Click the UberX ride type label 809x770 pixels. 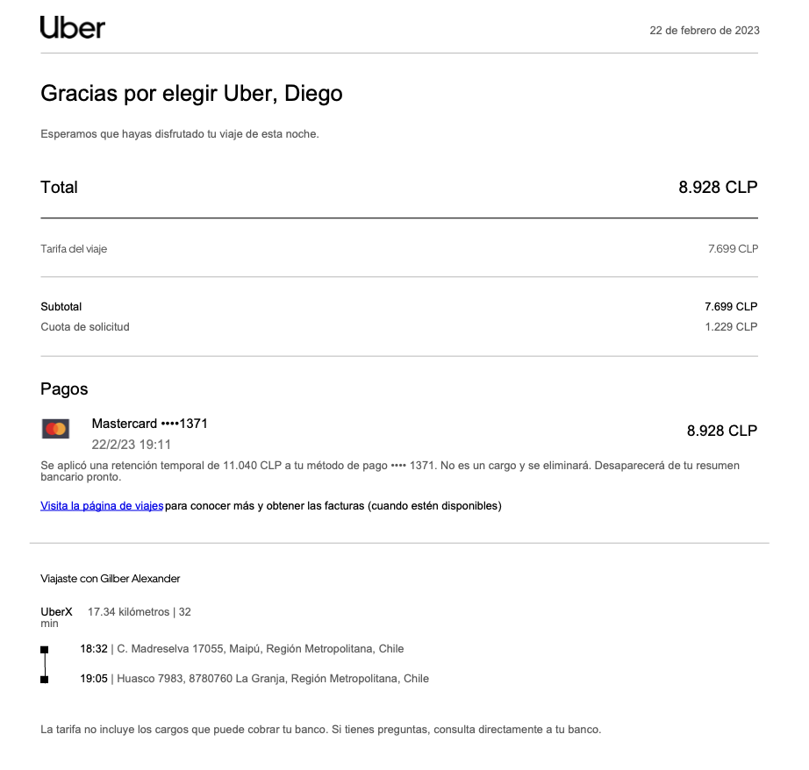click(56, 611)
